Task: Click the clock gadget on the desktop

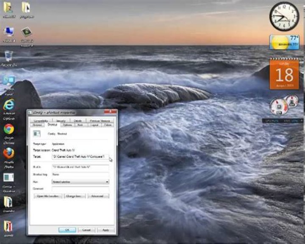Action: click(x=284, y=17)
